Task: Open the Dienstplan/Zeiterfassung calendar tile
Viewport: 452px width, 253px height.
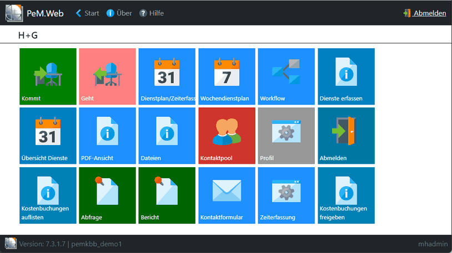Action: (167, 76)
